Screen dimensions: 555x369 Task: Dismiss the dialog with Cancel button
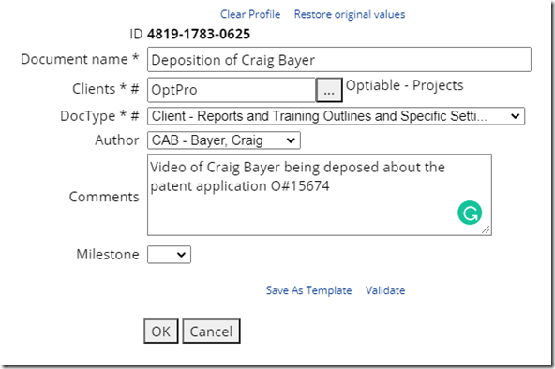211,332
